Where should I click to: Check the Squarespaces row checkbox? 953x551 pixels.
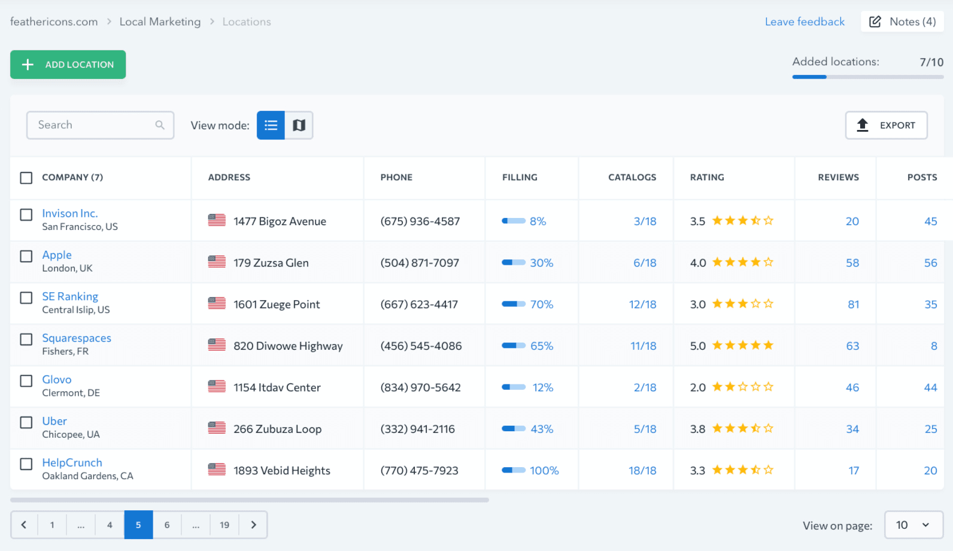(x=26, y=339)
